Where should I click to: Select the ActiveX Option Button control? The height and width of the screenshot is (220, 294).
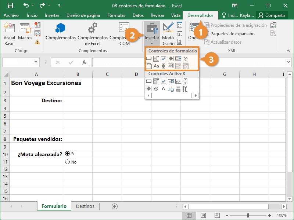(x=156, y=89)
